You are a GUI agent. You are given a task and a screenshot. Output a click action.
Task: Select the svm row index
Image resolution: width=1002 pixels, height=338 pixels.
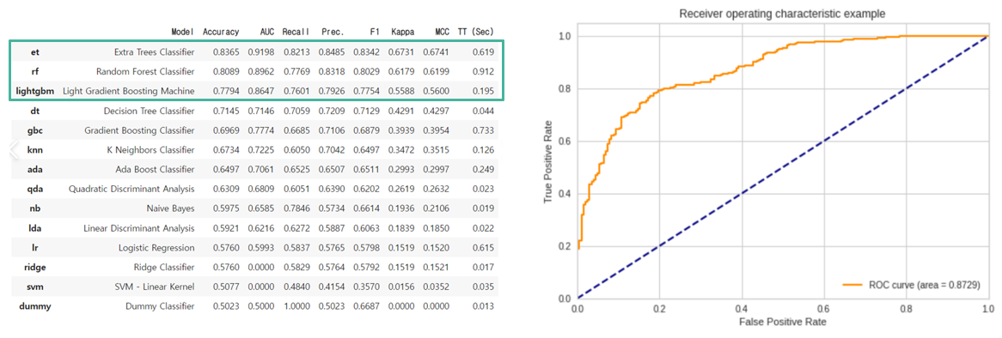coord(35,287)
